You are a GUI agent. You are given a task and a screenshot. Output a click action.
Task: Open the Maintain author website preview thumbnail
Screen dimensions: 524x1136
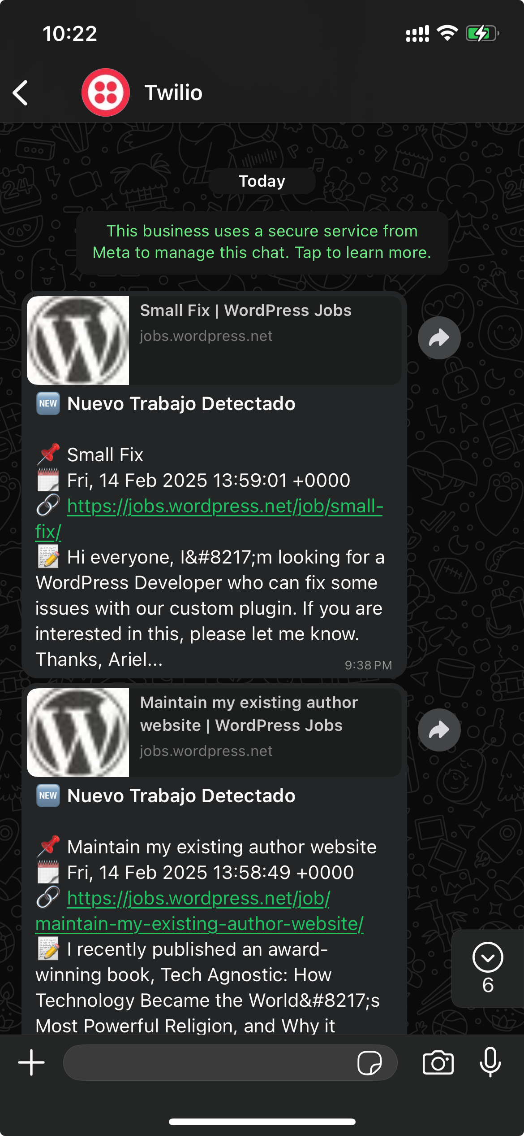coord(78,733)
